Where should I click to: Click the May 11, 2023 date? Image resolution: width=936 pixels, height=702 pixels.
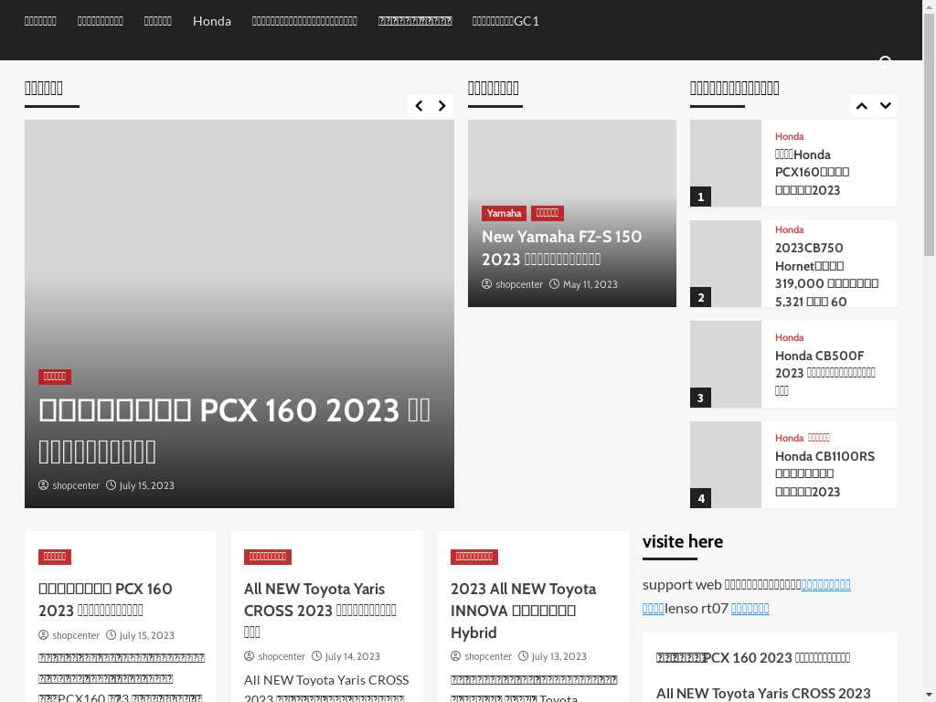[590, 284]
